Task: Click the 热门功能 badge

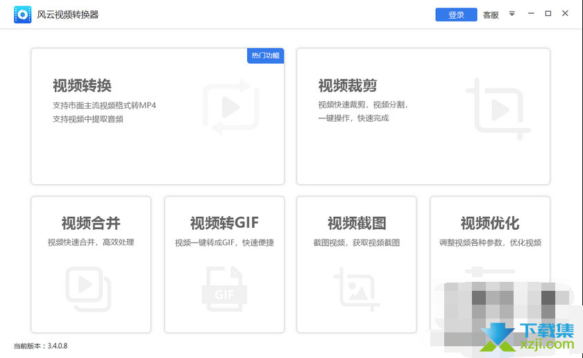Action: pos(265,55)
